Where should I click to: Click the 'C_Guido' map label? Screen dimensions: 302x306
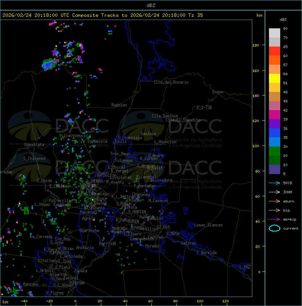44,181
